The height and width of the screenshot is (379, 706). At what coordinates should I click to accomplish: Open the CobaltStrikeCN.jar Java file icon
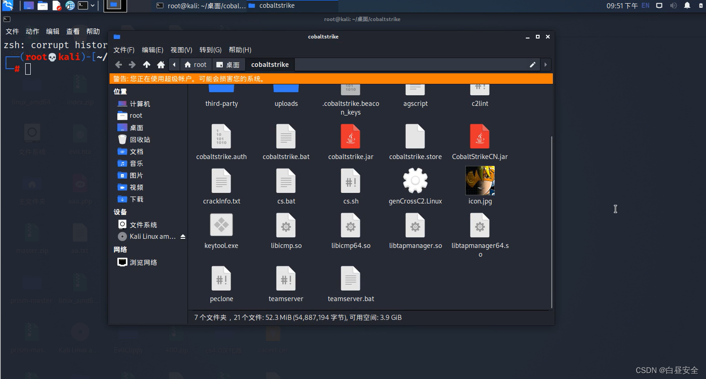point(480,137)
